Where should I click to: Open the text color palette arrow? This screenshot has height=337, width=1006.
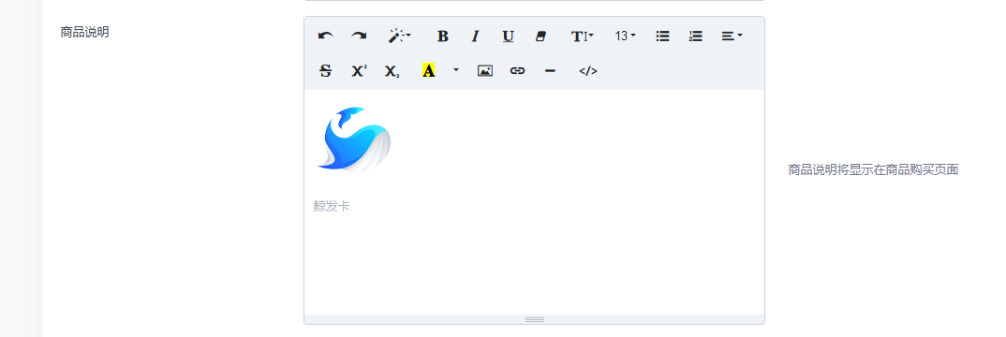click(x=456, y=70)
